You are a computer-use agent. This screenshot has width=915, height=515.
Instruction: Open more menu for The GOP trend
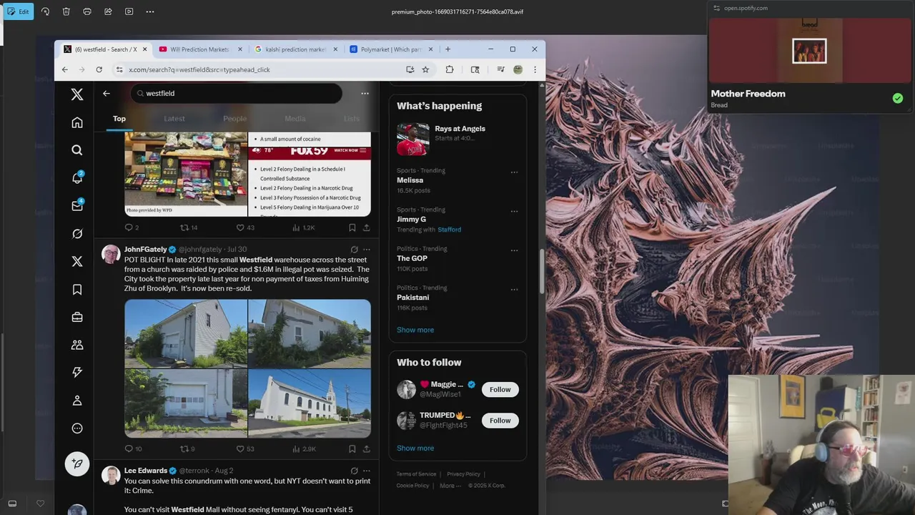[514, 251]
